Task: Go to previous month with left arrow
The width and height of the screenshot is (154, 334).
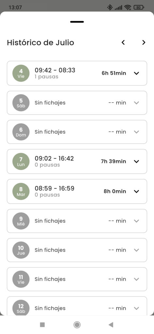Action: 123,42
